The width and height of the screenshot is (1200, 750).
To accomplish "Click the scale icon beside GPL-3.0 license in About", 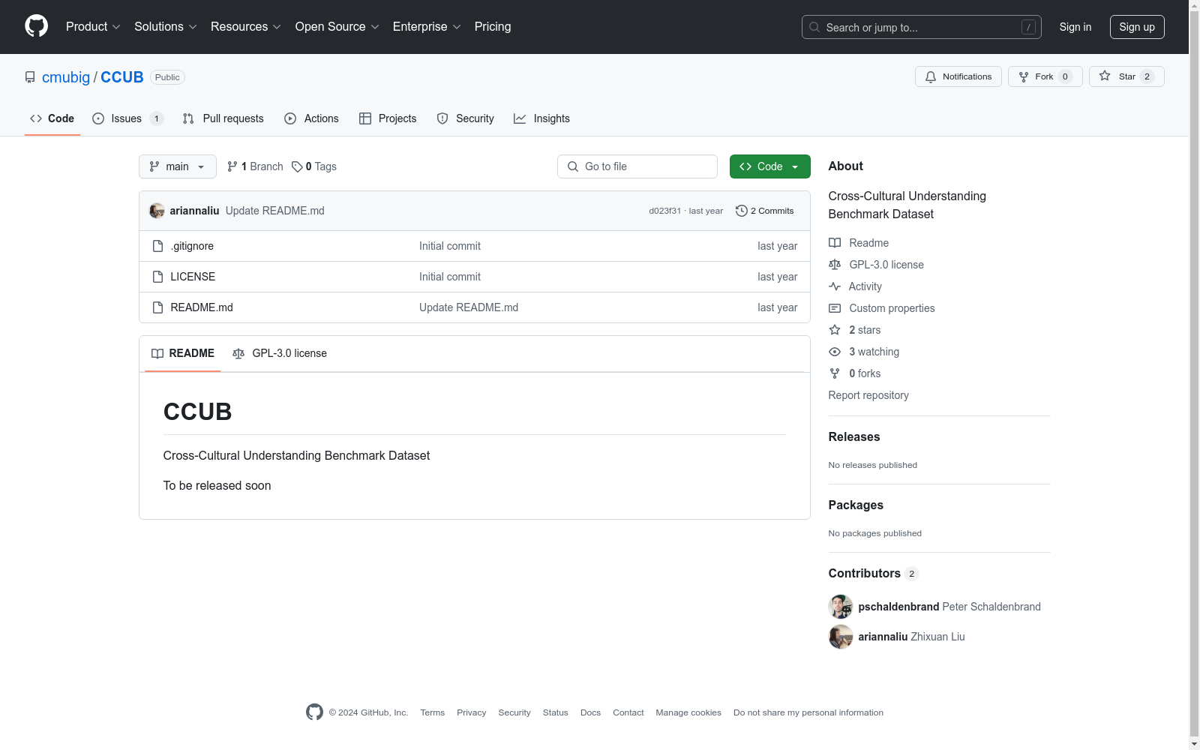I will click(x=835, y=265).
